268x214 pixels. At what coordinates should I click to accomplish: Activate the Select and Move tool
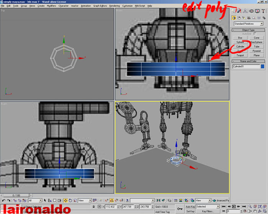pyautogui.click(x=65, y=200)
